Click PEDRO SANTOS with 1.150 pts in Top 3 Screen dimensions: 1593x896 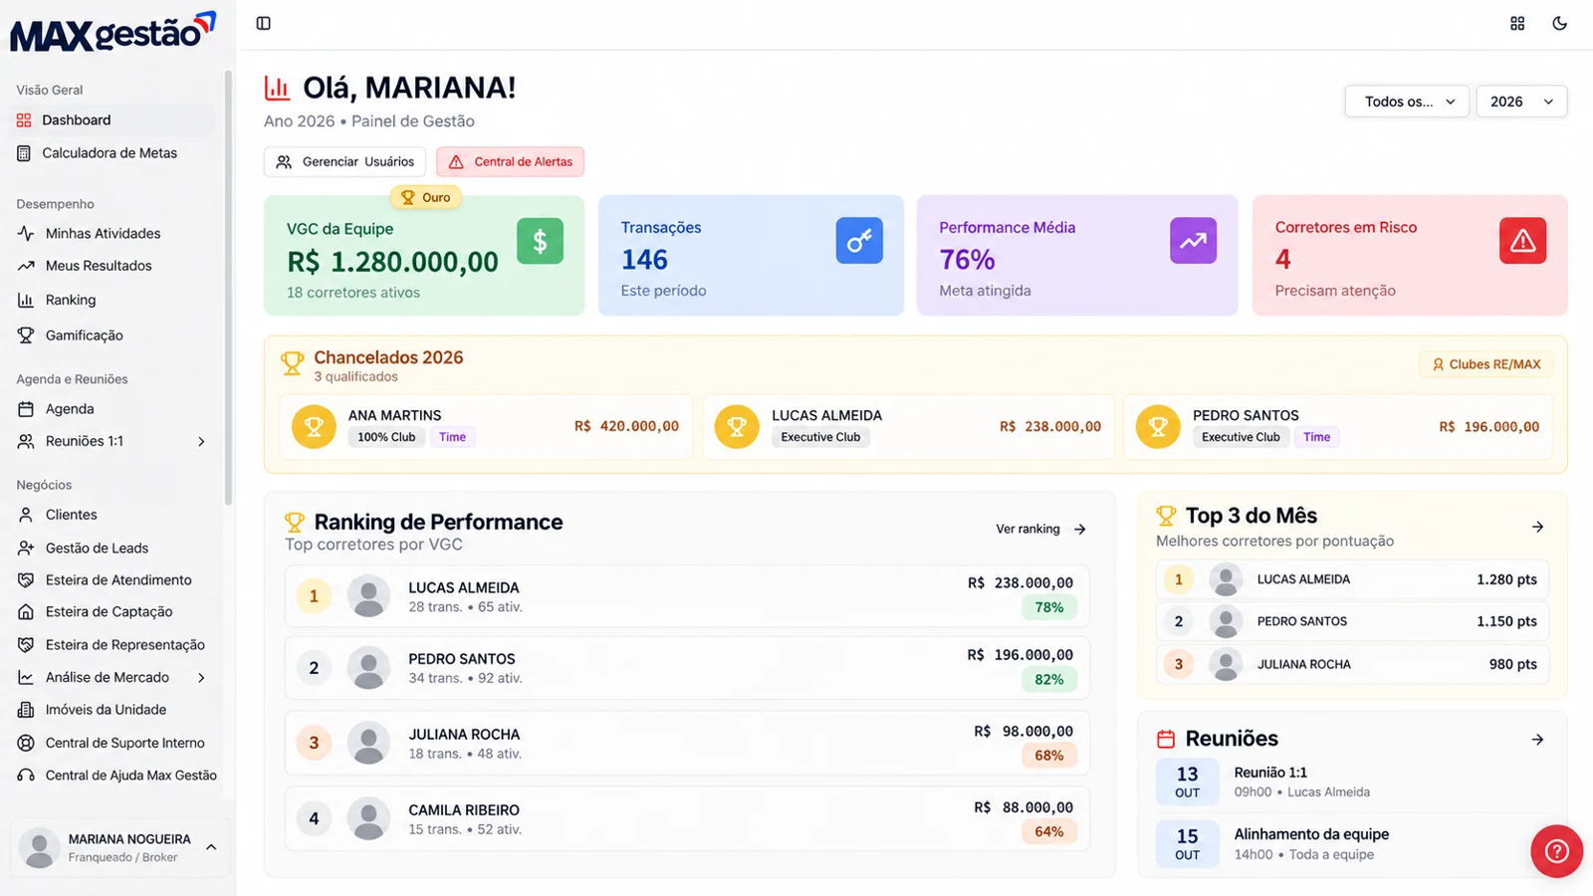coord(1352,621)
